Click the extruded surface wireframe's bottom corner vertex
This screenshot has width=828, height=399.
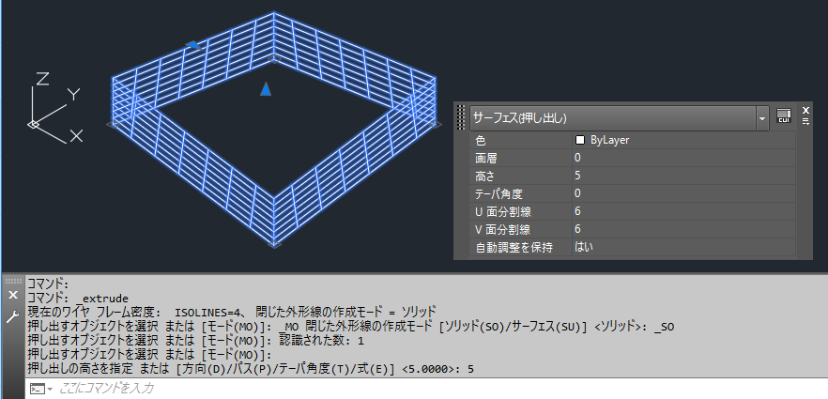pos(273,244)
